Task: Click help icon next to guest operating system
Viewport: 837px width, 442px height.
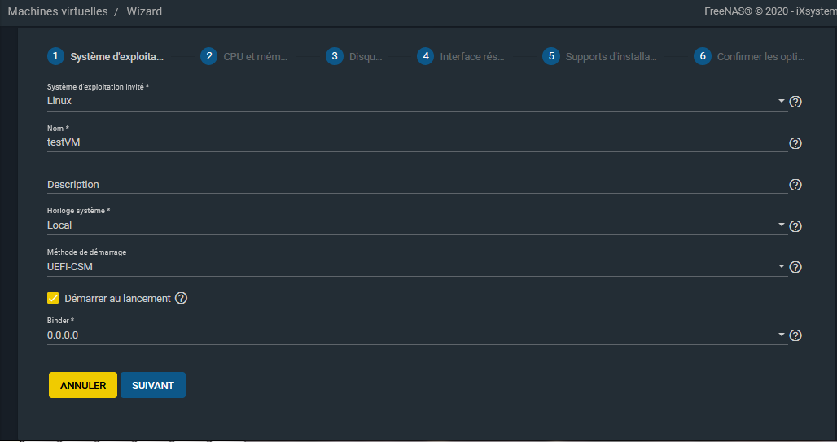Action: tap(795, 102)
